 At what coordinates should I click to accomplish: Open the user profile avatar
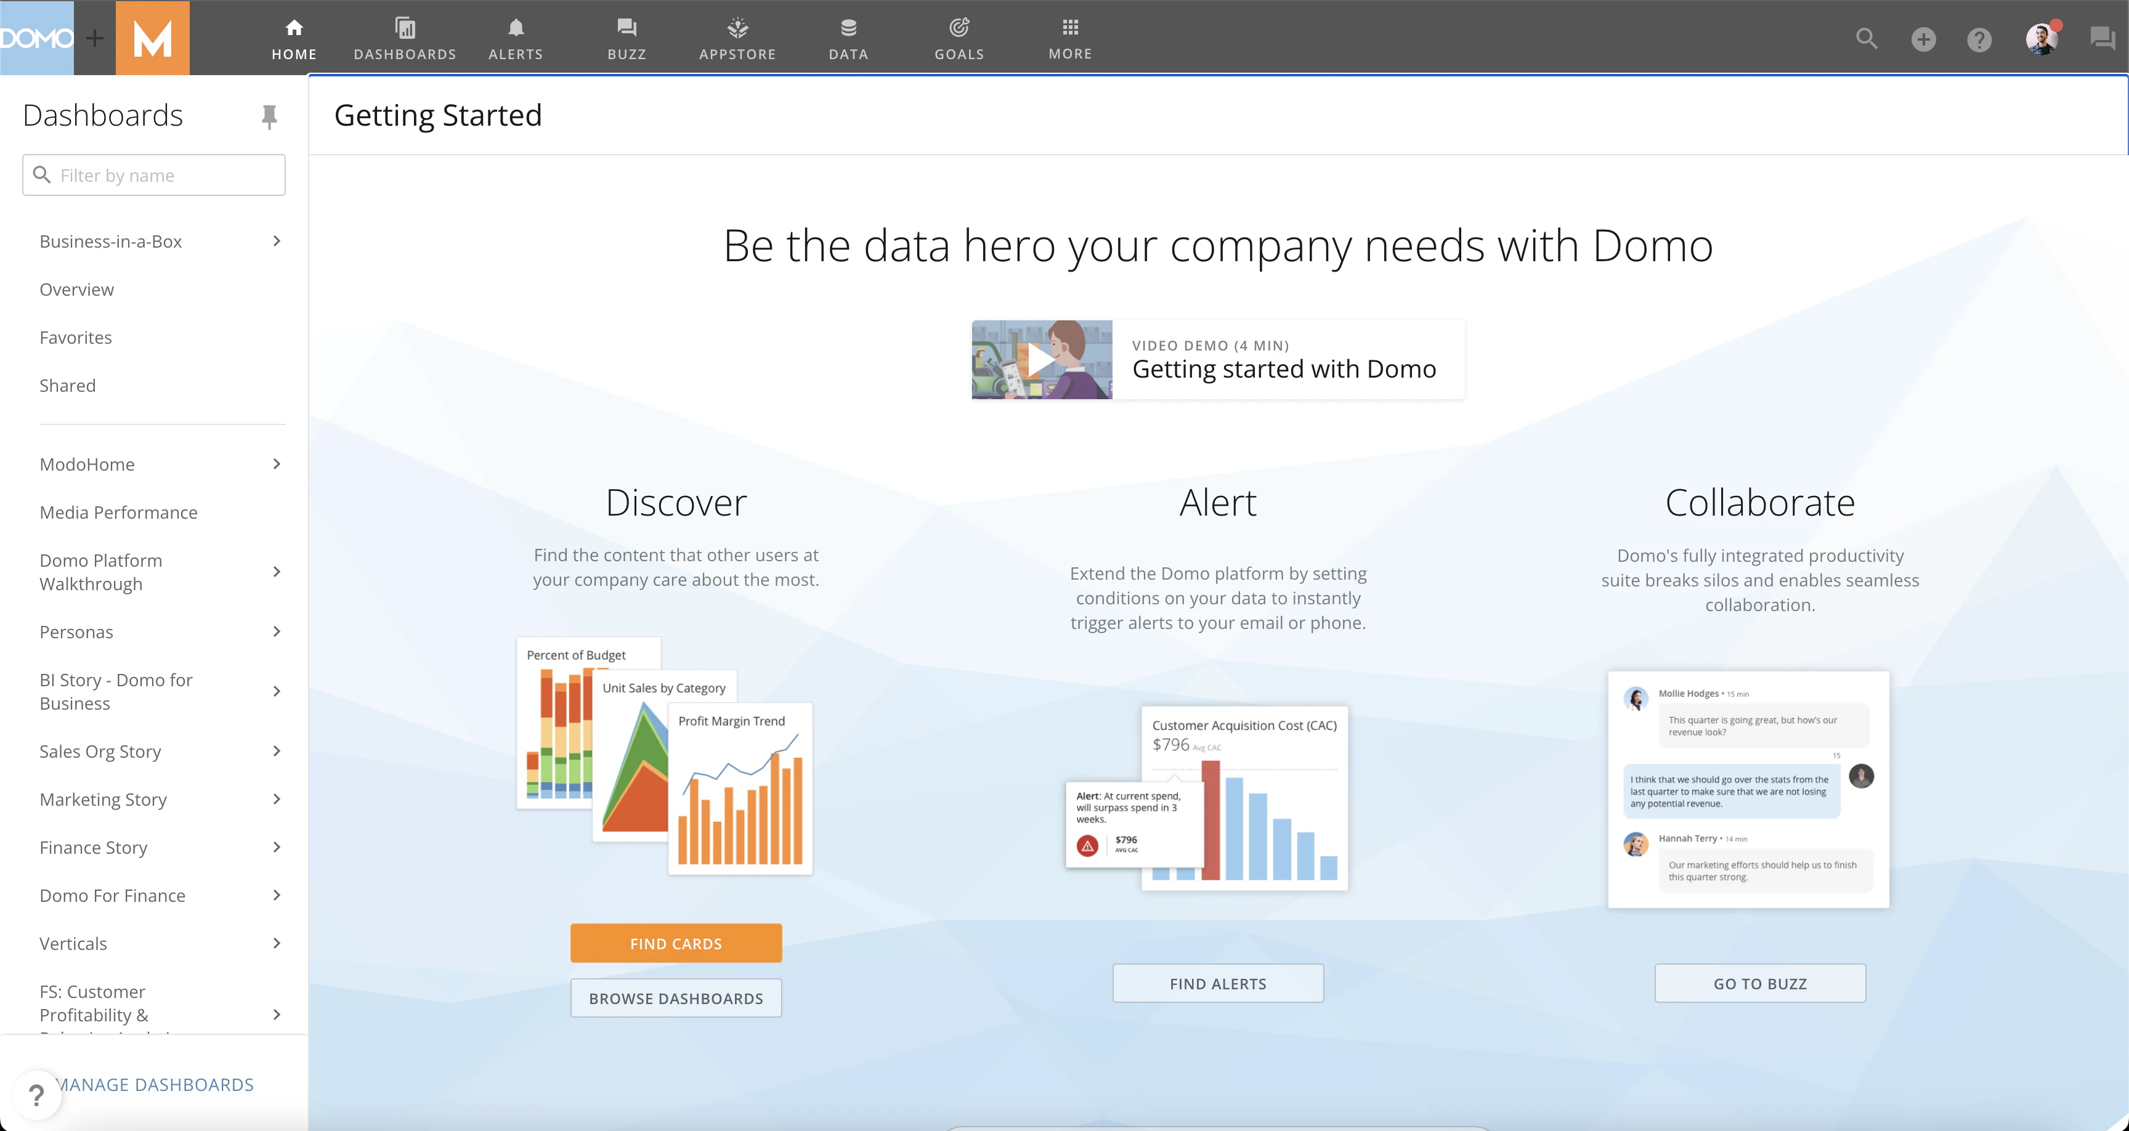2042,38
